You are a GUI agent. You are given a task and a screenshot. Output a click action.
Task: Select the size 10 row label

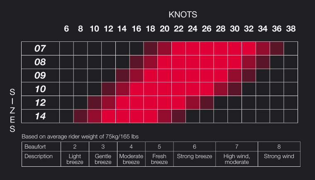(x=40, y=89)
